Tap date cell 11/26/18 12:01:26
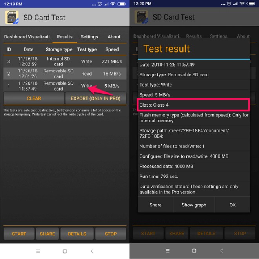Viewport: 259px width, 259px height. [28, 74]
